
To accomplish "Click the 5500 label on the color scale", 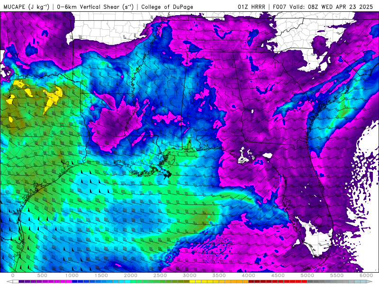I will pyautogui.click(x=337, y=275).
